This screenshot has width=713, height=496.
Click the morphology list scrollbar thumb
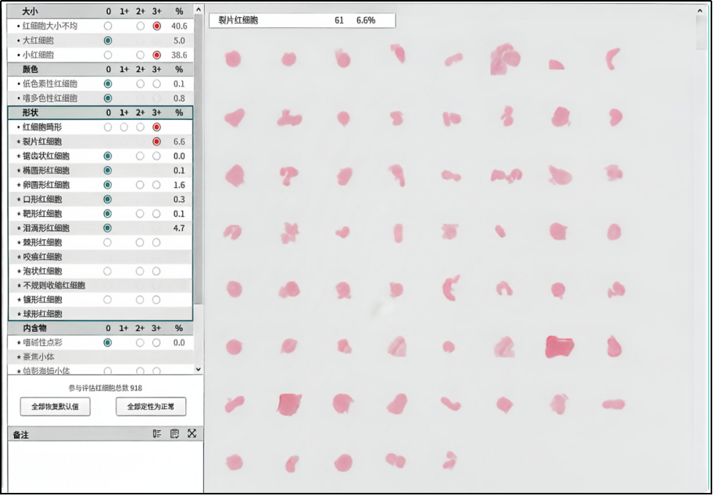(x=199, y=160)
